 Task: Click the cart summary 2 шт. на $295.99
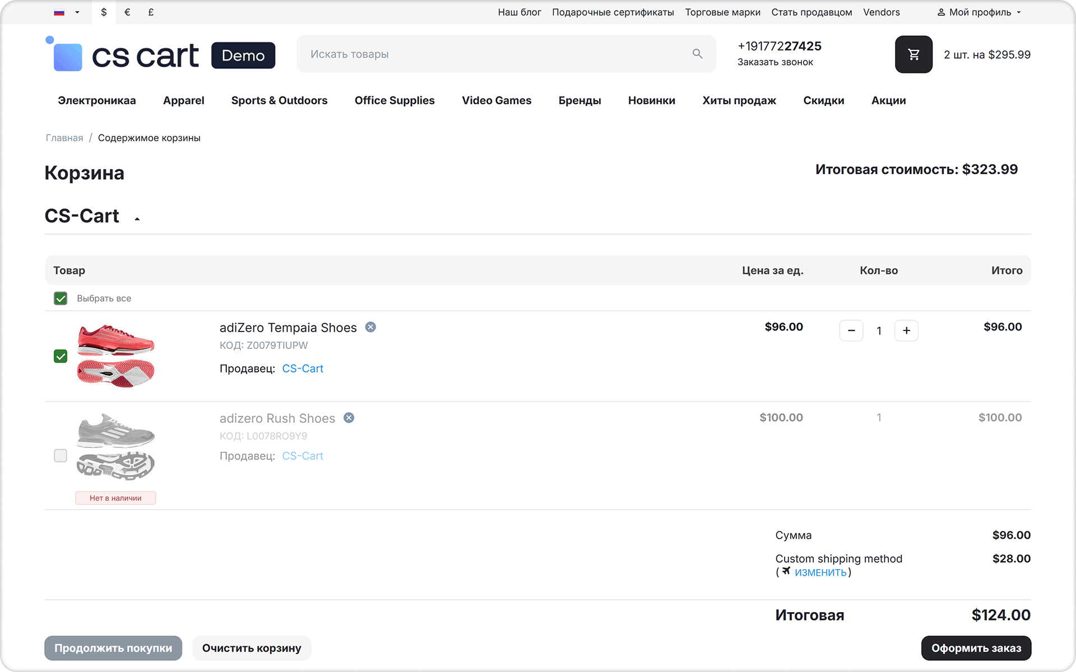pos(987,55)
